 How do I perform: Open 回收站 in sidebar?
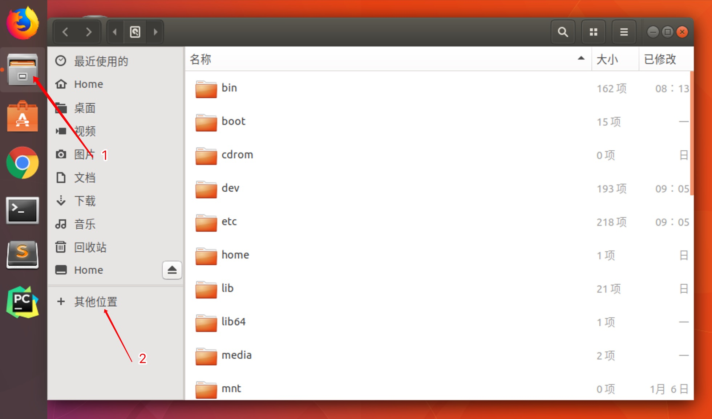tap(116, 247)
